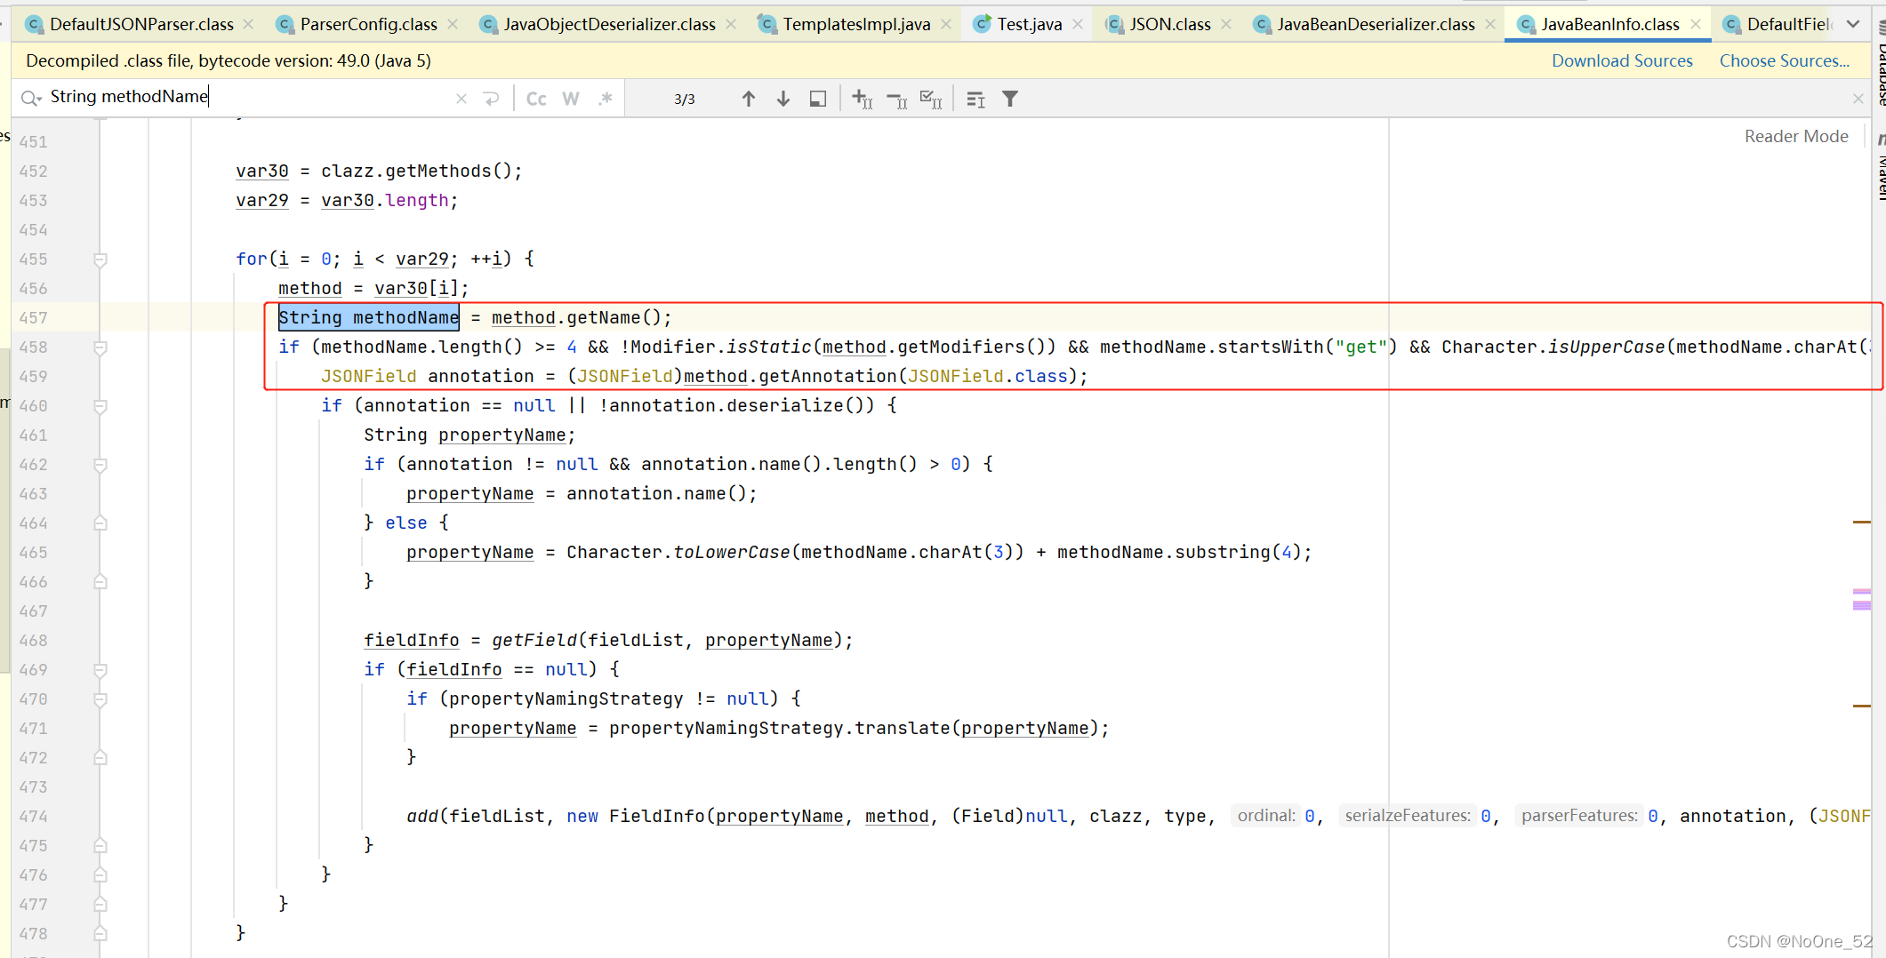Click the multiline search options icon
This screenshot has height=958, width=1886.
(975, 99)
